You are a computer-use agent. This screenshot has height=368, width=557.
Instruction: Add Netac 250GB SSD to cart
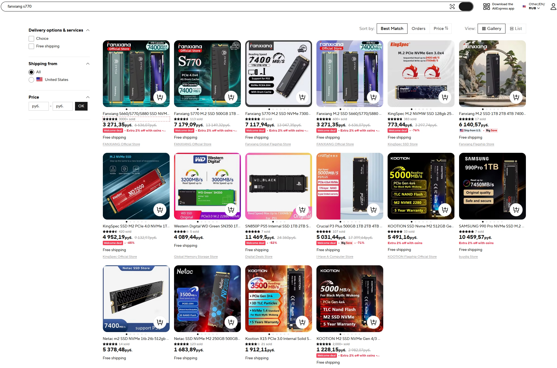pyautogui.click(x=231, y=322)
